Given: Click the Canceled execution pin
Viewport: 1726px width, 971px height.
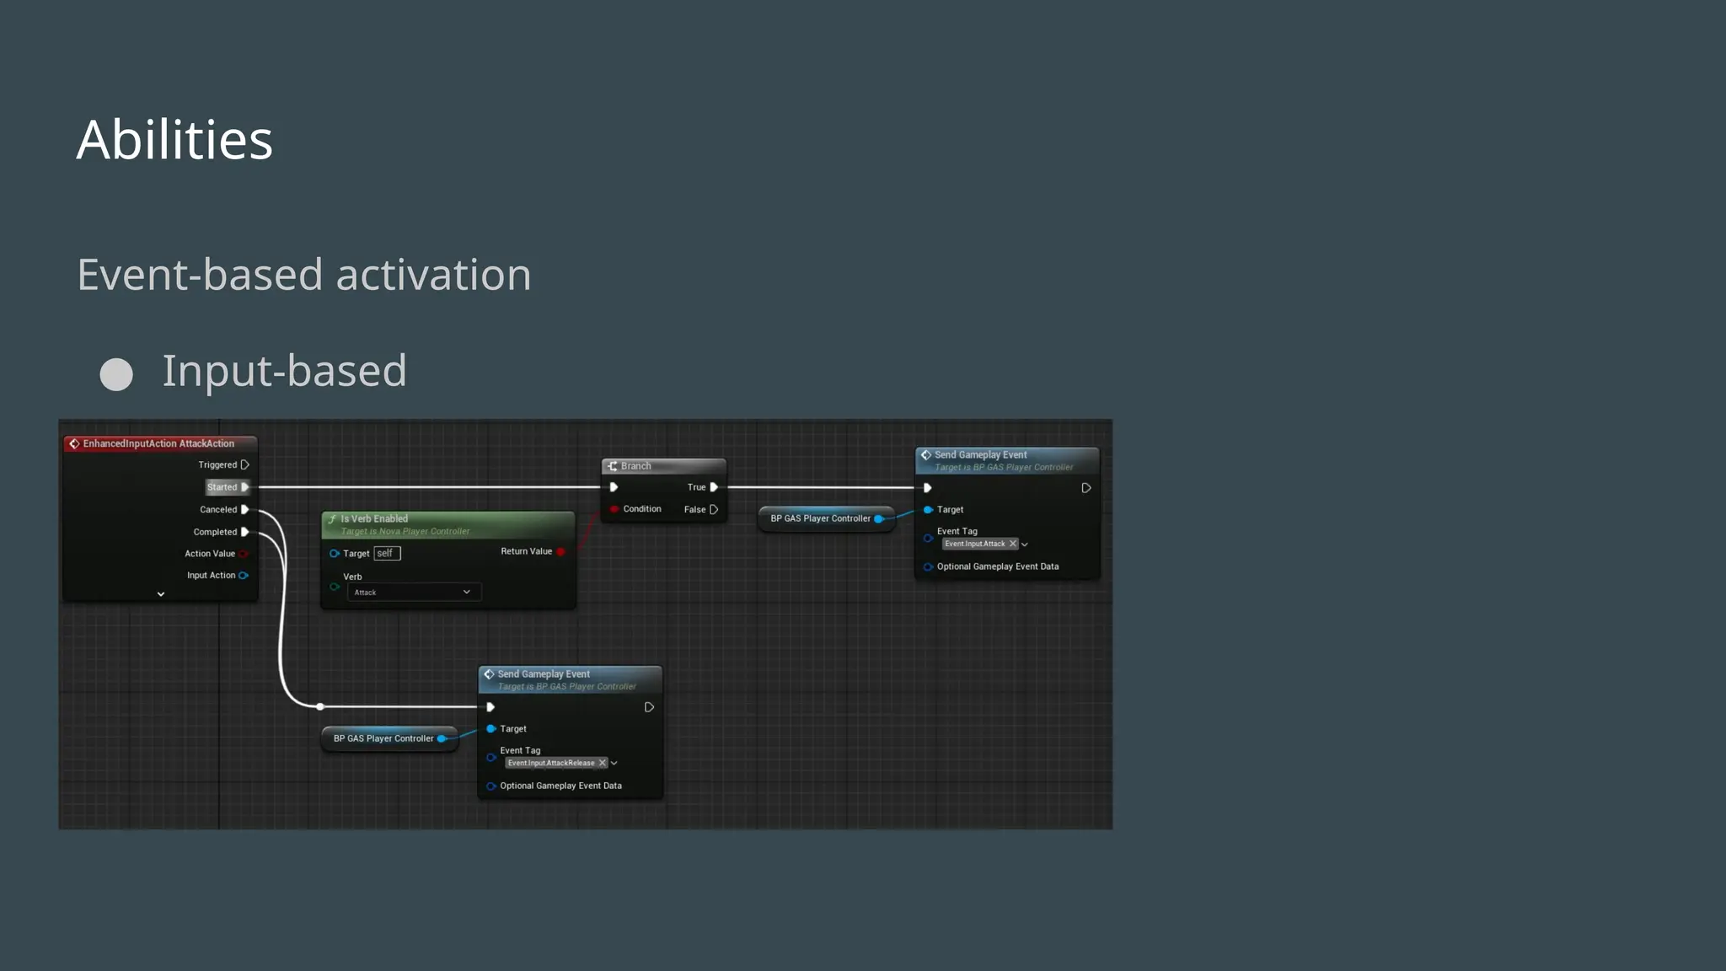Looking at the screenshot, I should click(x=245, y=509).
